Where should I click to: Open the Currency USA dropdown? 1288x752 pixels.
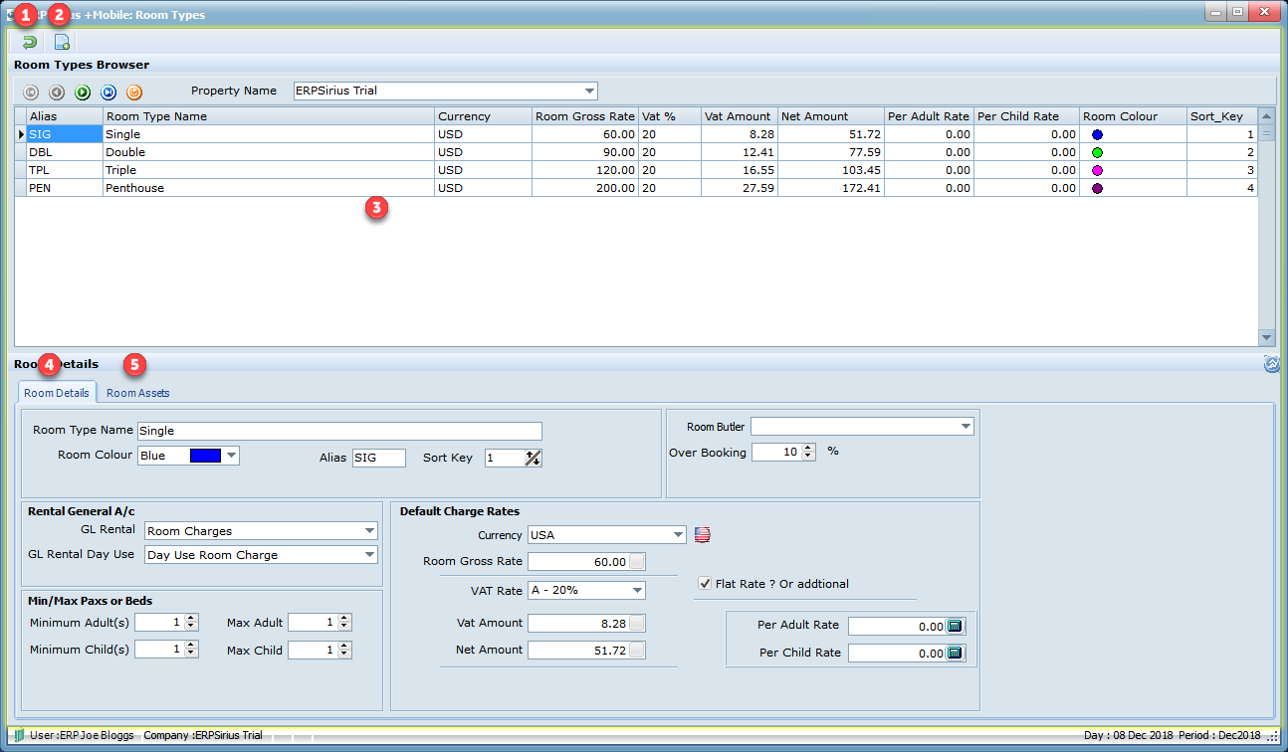point(678,535)
